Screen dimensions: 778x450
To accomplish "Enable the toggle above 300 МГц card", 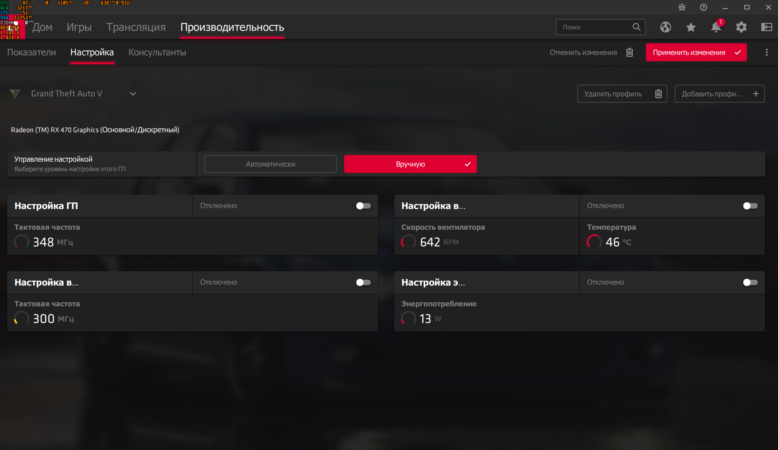I will click(364, 282).
